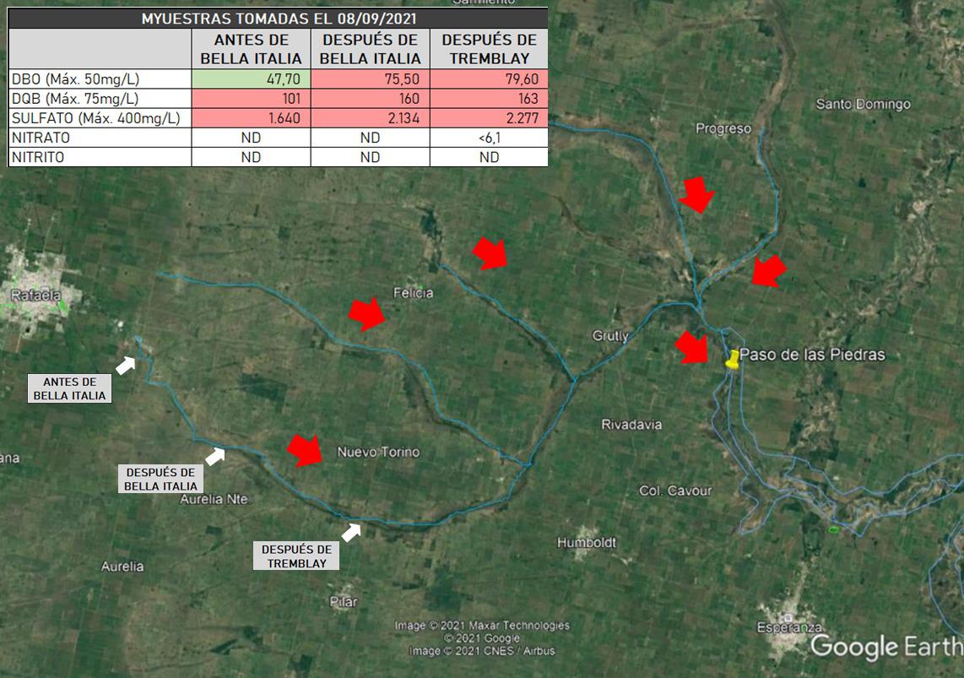The image size is (964, 678).
Task: Click the Antes de Bella Italia map label
Action: click(70, 388)
